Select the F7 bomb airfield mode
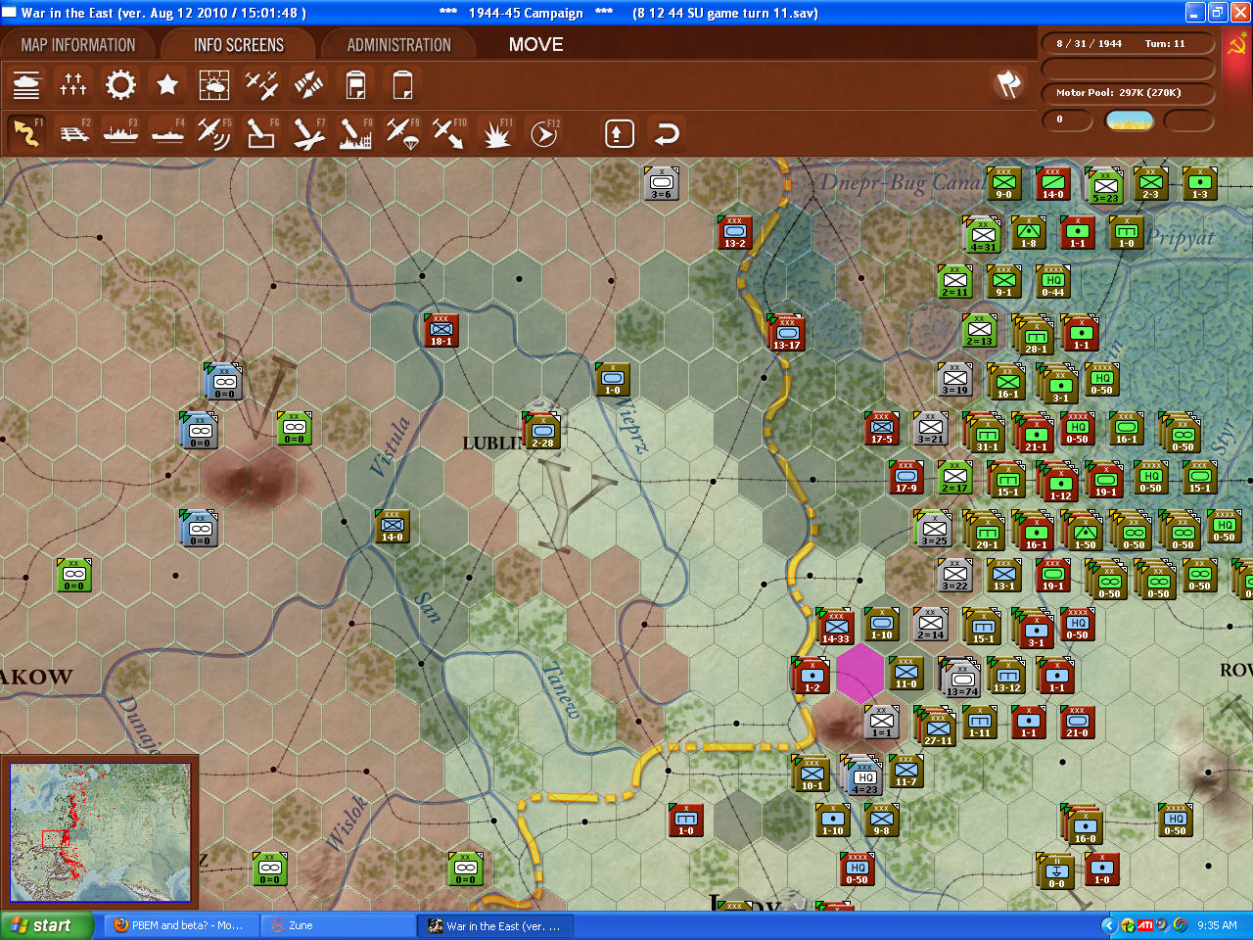1253x940 pixels. [308, 133]
